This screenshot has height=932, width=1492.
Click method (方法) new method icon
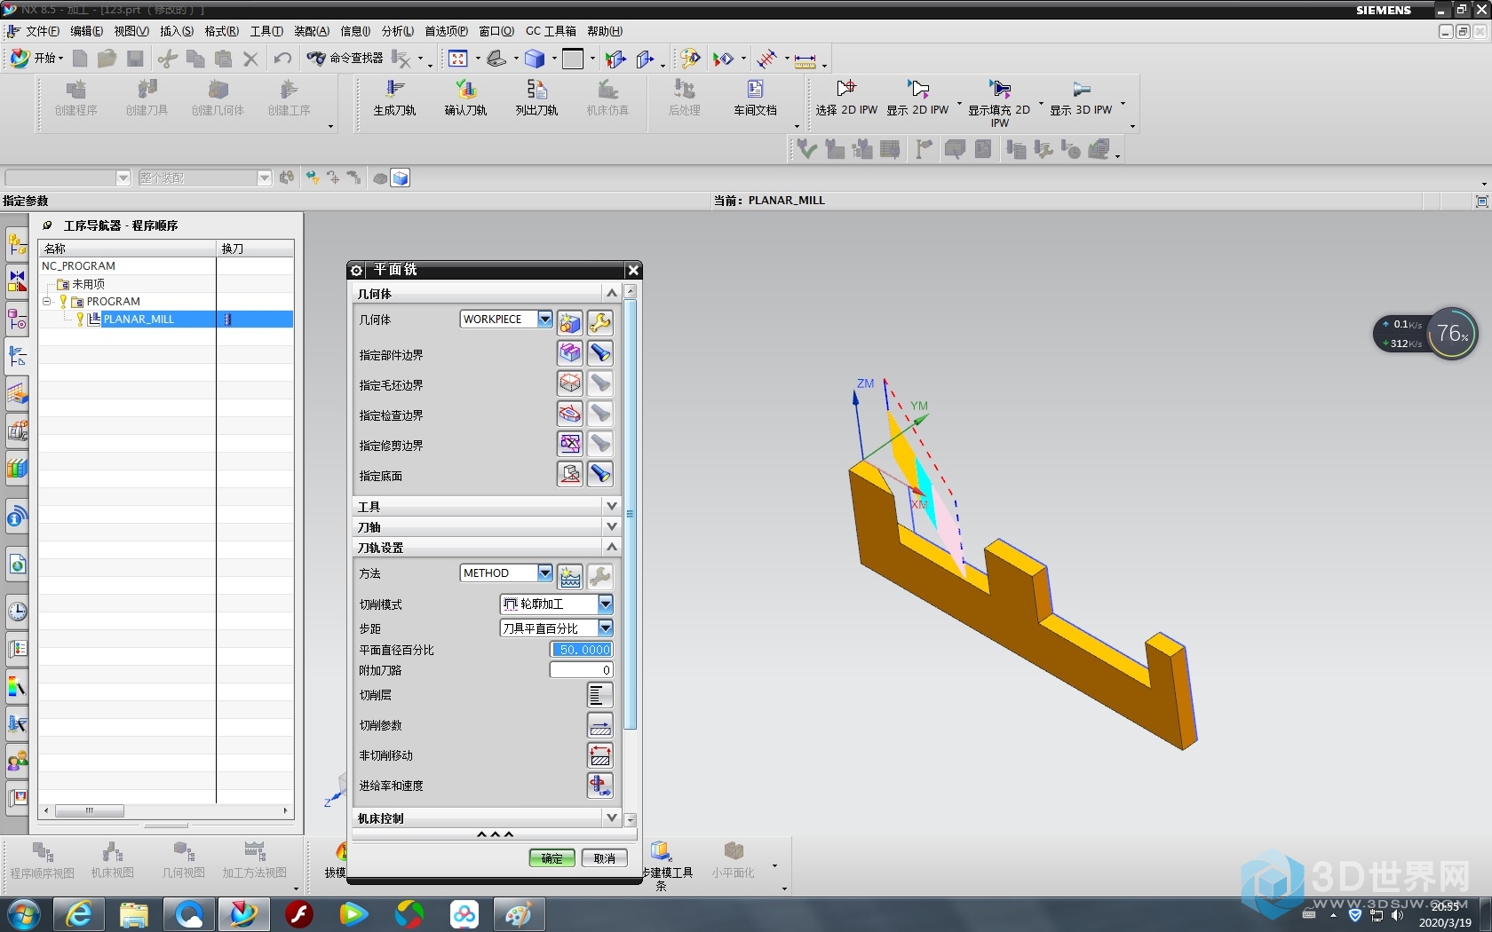point(570,577)
